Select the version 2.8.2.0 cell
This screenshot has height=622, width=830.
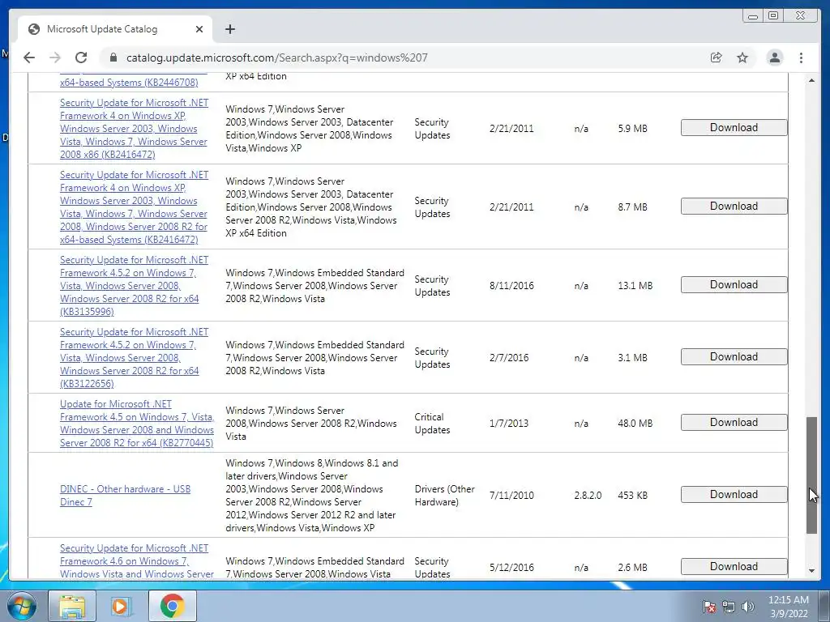tap(588, 496)
